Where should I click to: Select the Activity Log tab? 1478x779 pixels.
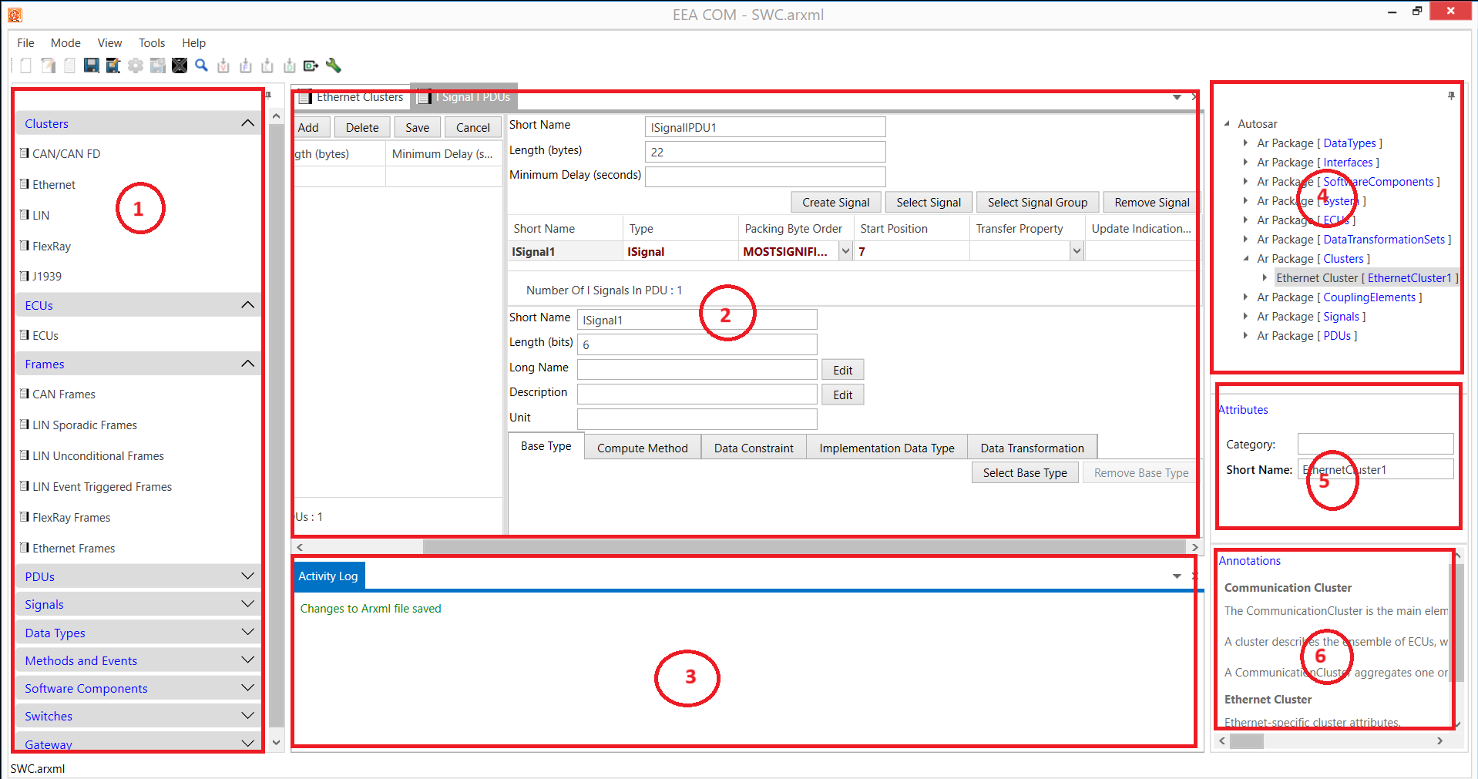click(x=328, y=576)
